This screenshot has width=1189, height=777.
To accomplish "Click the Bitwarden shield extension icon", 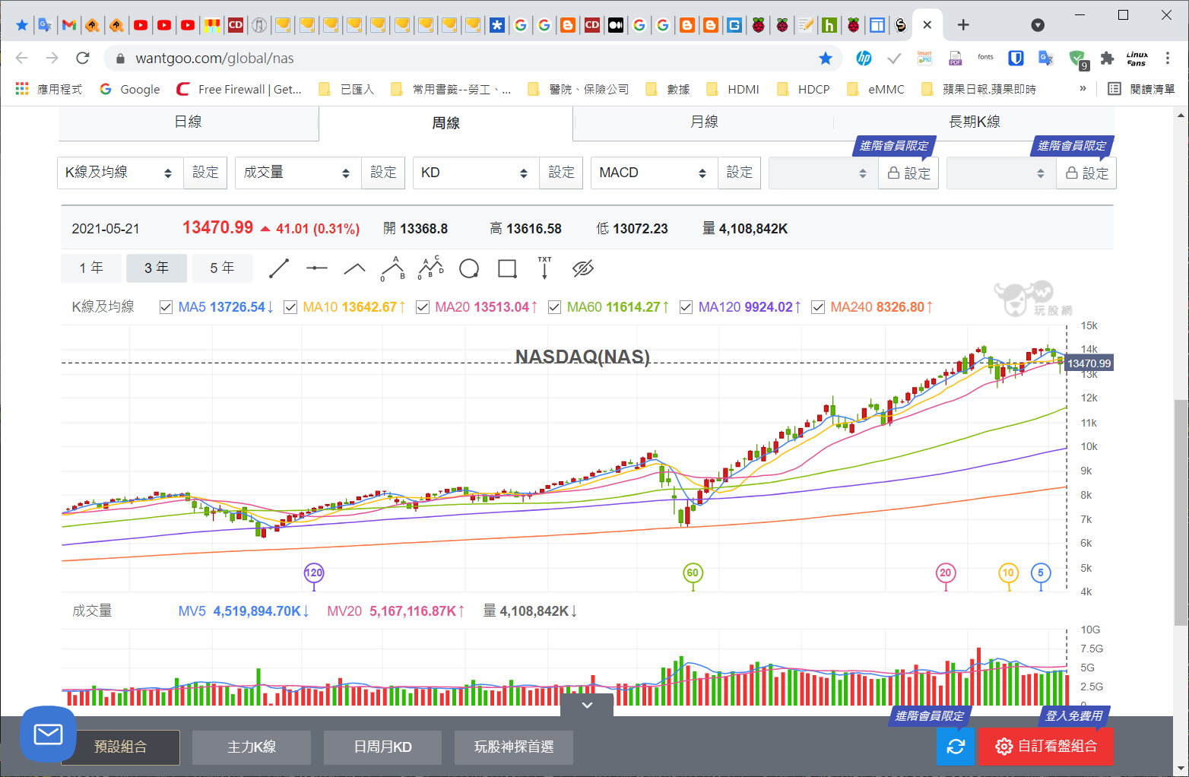I will tap(1016, 59).
